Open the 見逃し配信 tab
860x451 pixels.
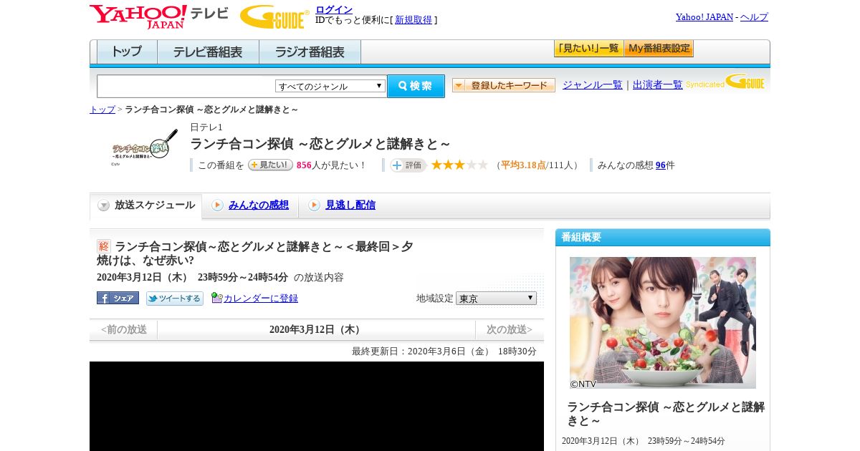(342, 205)
